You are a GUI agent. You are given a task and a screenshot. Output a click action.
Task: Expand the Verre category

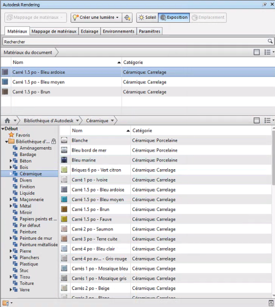[11, 290]
